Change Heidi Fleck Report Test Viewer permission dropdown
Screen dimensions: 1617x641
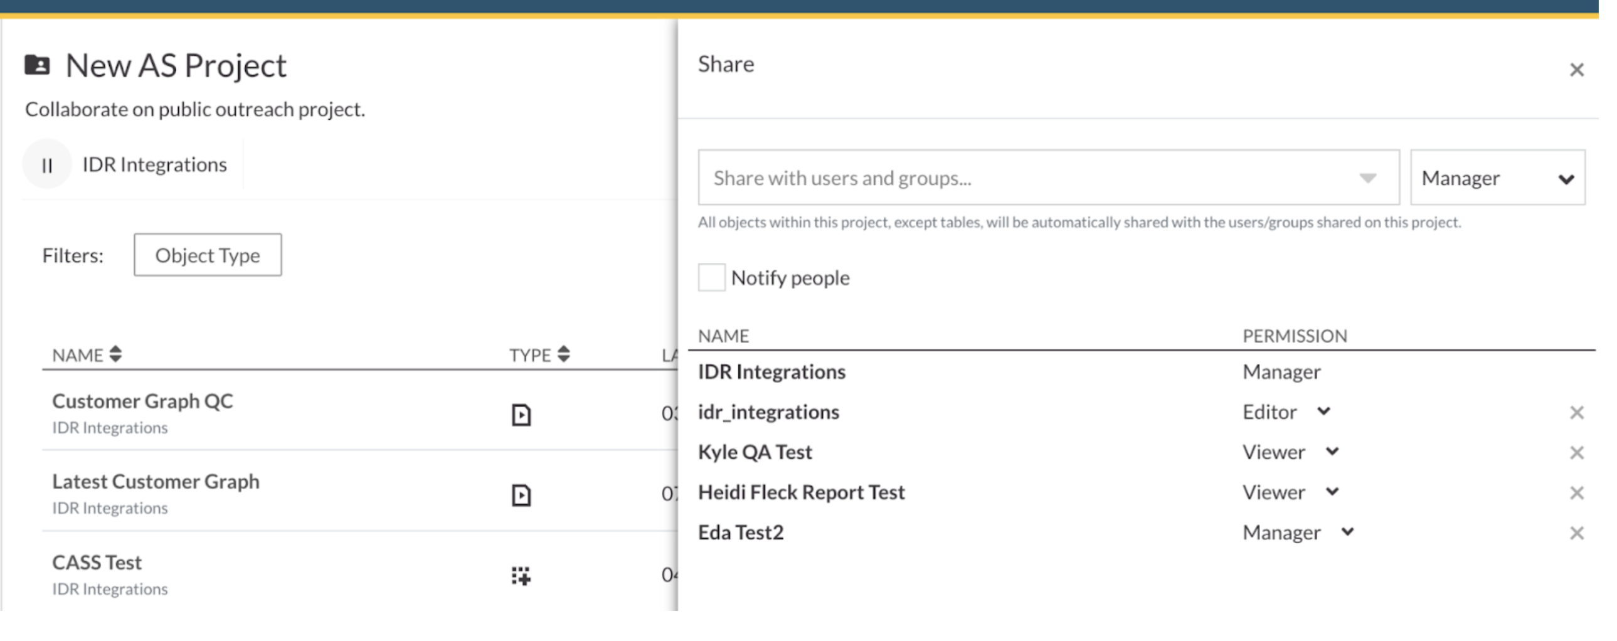coord(1291,492)
